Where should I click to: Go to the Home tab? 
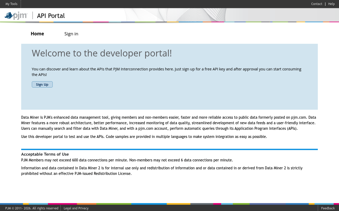pyautogui.click(x=37, y=34)
